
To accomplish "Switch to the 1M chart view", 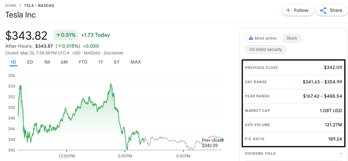I will pos(47,62).
